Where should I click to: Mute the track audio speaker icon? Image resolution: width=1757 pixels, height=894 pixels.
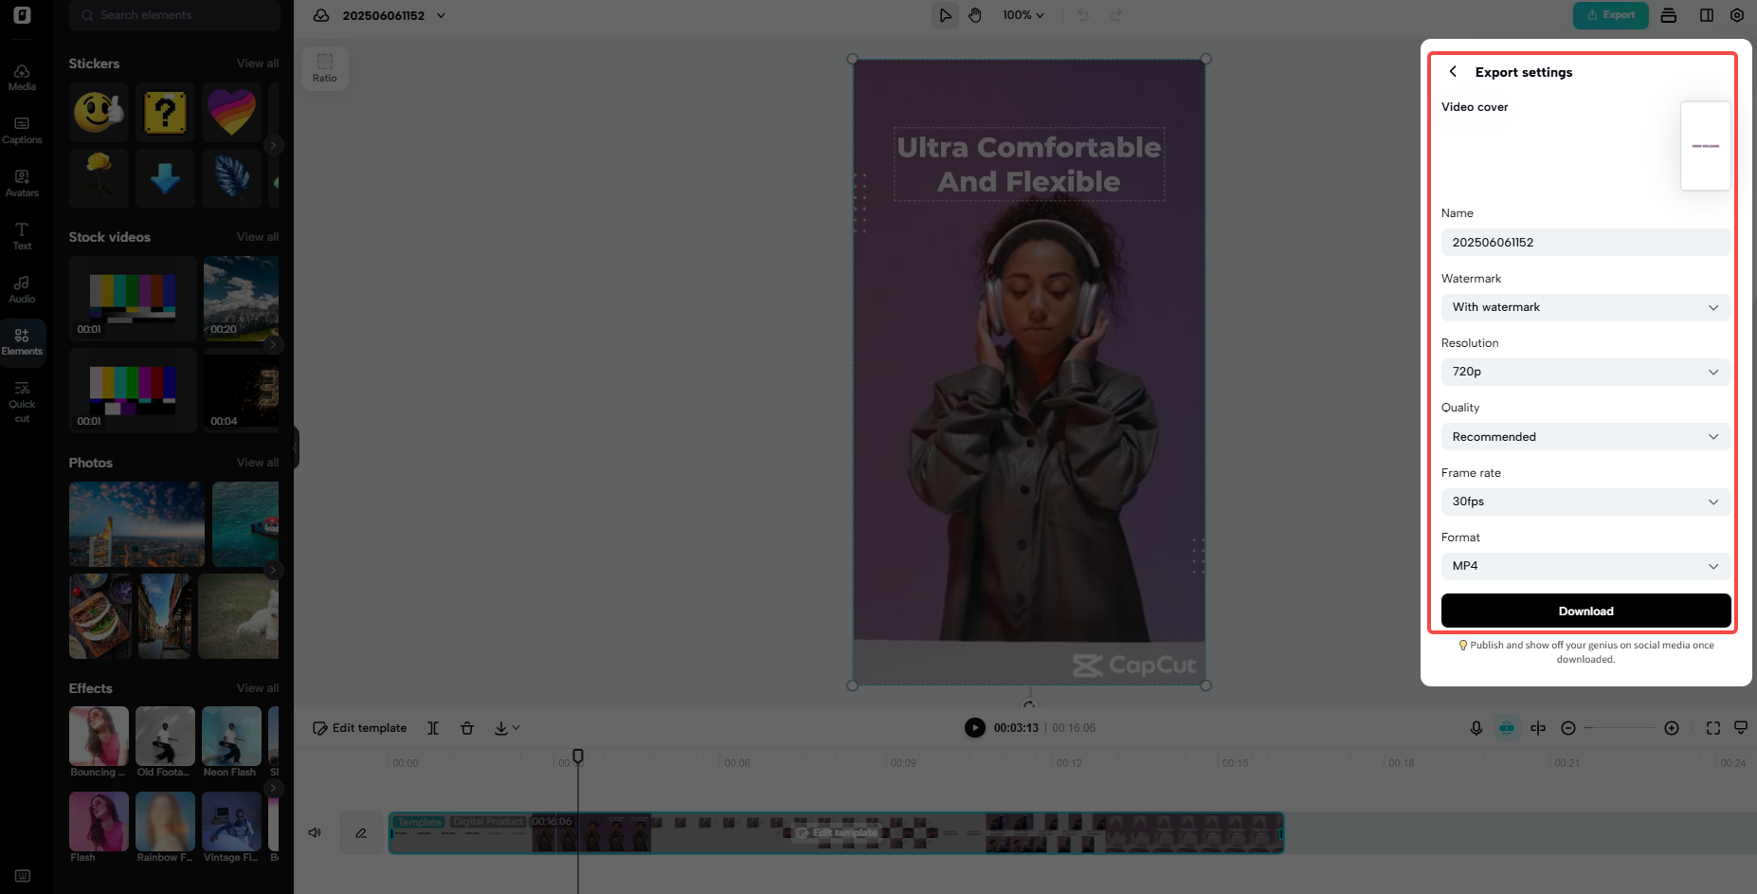coord(314,831)
